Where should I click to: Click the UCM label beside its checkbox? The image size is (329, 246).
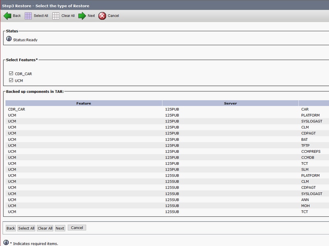pos(19,80)
